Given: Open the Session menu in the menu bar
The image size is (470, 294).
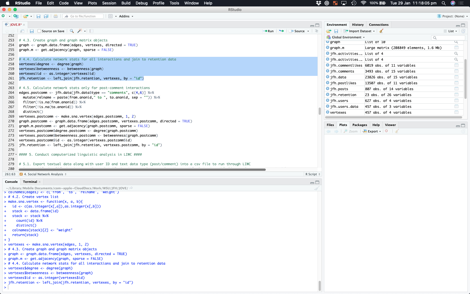Looking at the screenshot, I should [x=109, y=3].
